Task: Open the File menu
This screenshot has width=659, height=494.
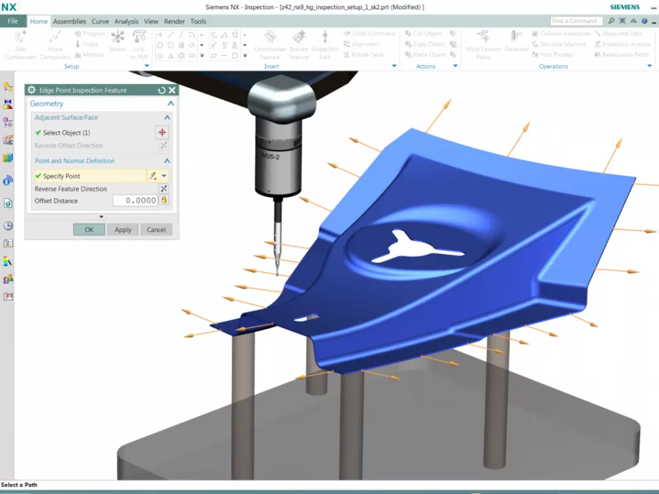Action: click(13, 21)
